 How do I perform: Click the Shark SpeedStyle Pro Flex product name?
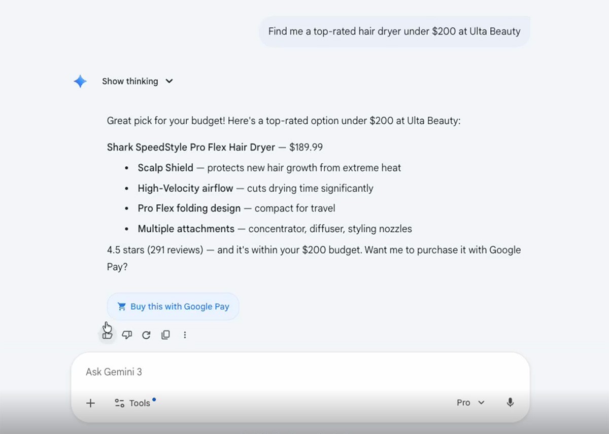click(191, 148)
